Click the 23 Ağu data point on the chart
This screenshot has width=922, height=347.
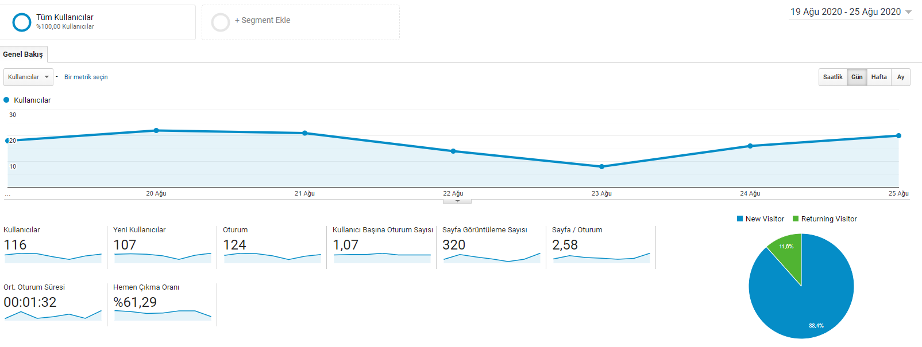click(x=601, y=167)
